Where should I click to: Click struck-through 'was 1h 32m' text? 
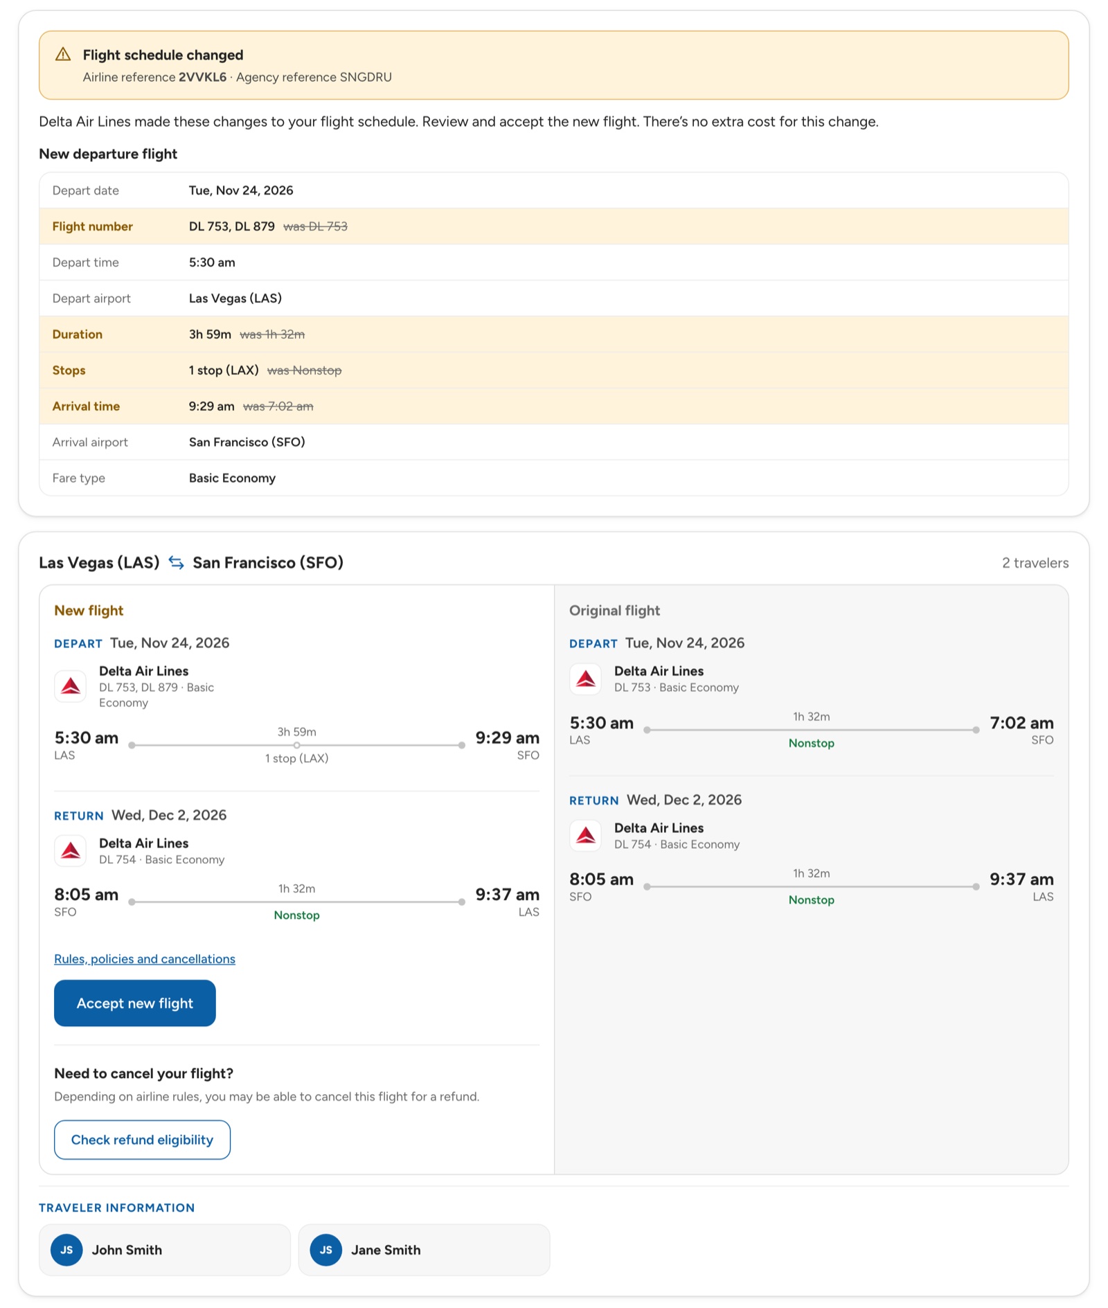272,334
